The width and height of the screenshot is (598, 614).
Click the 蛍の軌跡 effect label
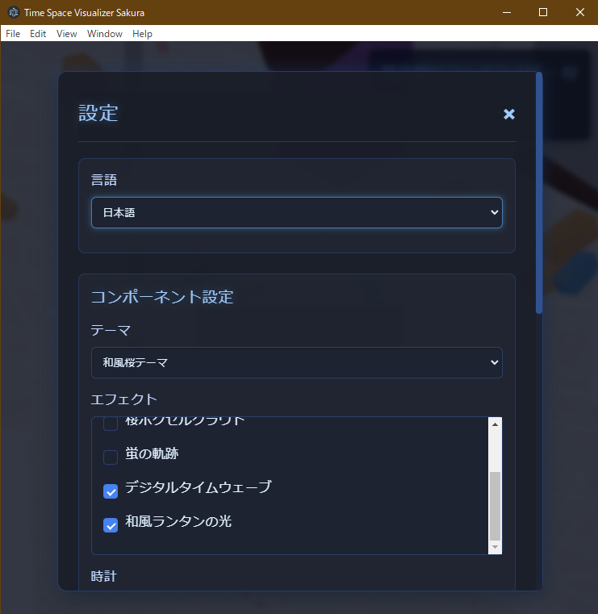click(152, 453)
